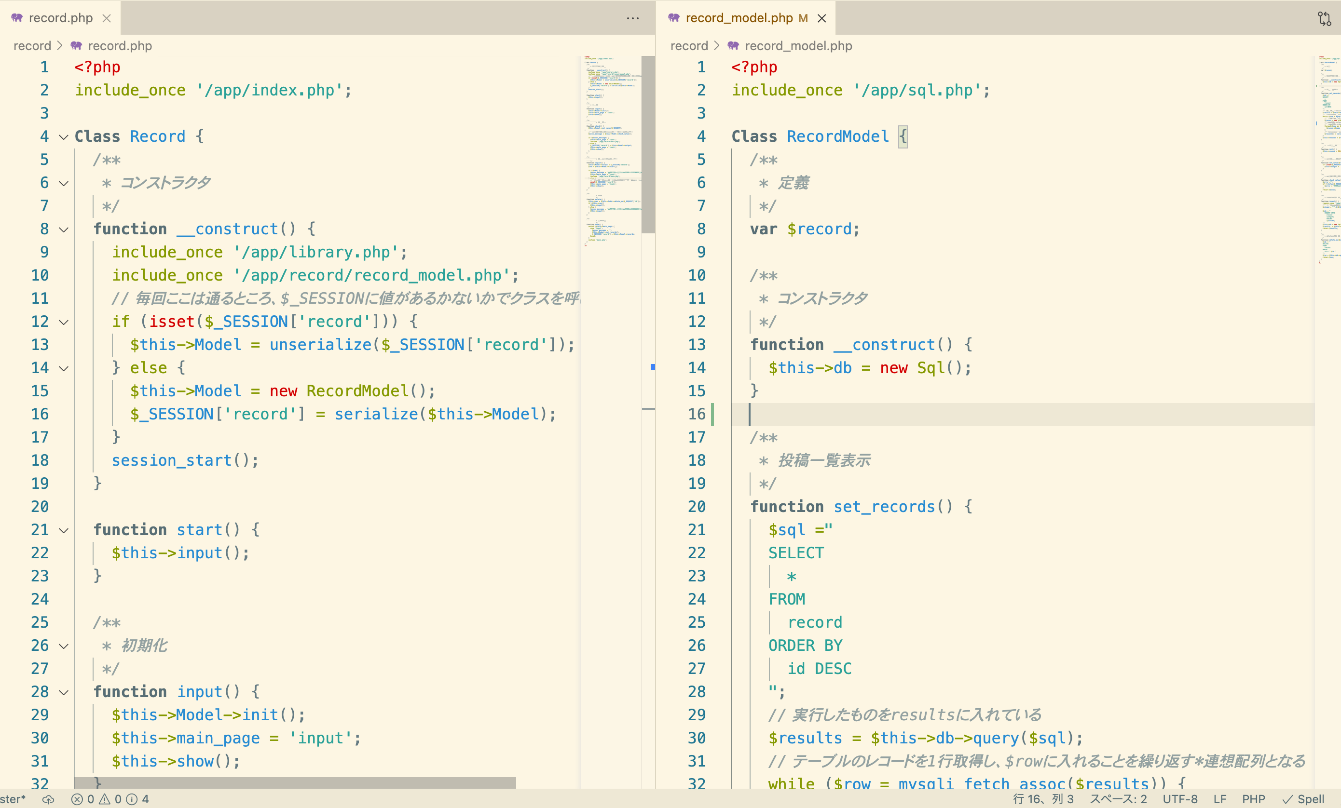The width and height of the screenshot is (1341, 808).
Task: Close the record.php tab
Action: tap(107, 18)
